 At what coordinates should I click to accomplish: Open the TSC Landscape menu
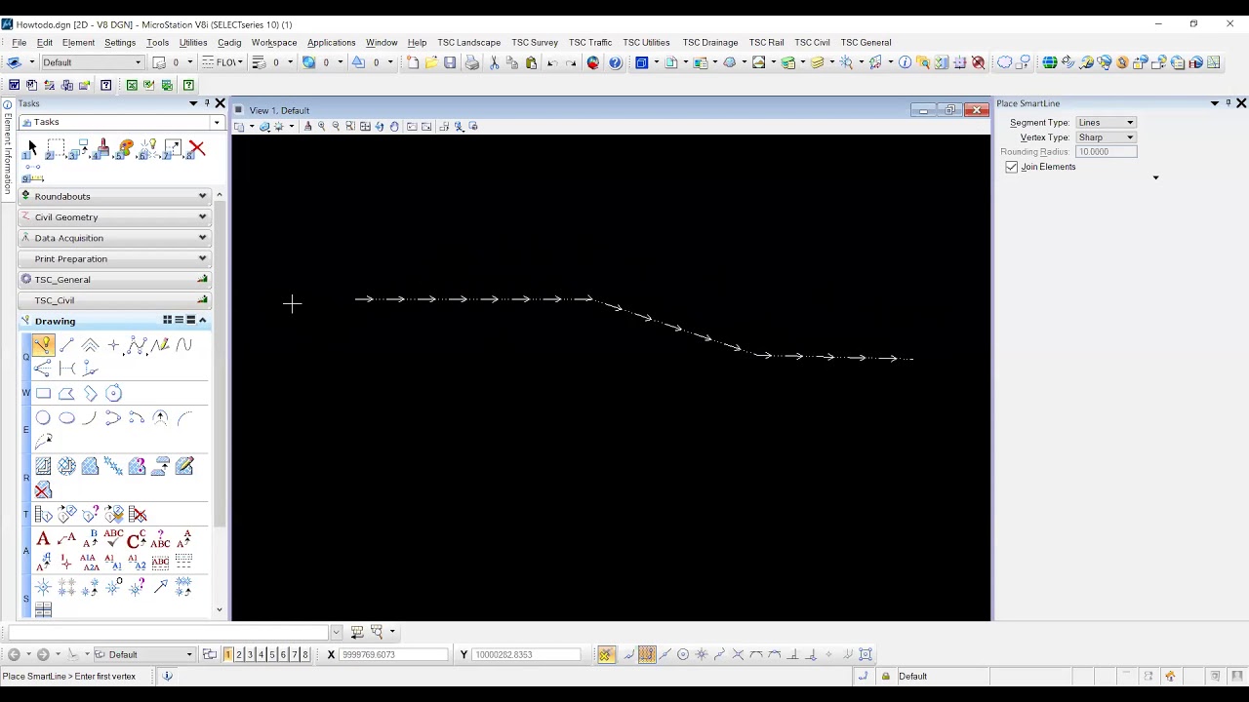point(468,43)
